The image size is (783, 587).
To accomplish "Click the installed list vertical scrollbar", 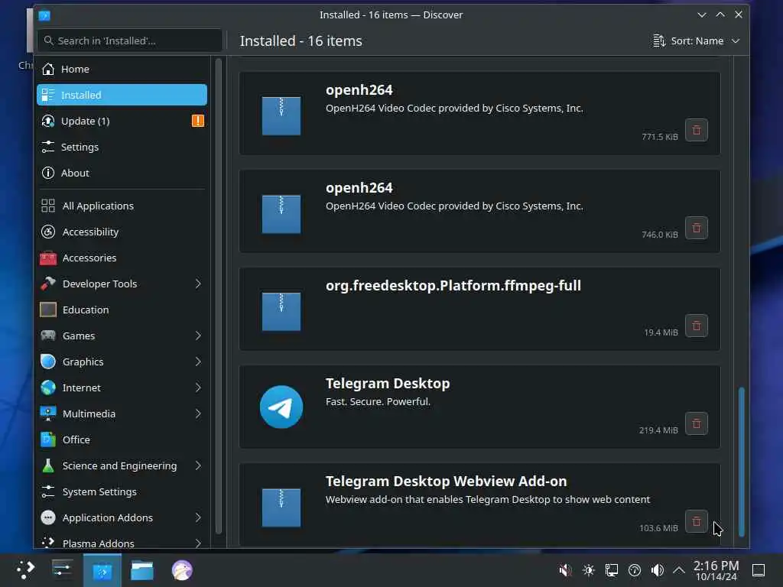I will [x=741, y=462].
